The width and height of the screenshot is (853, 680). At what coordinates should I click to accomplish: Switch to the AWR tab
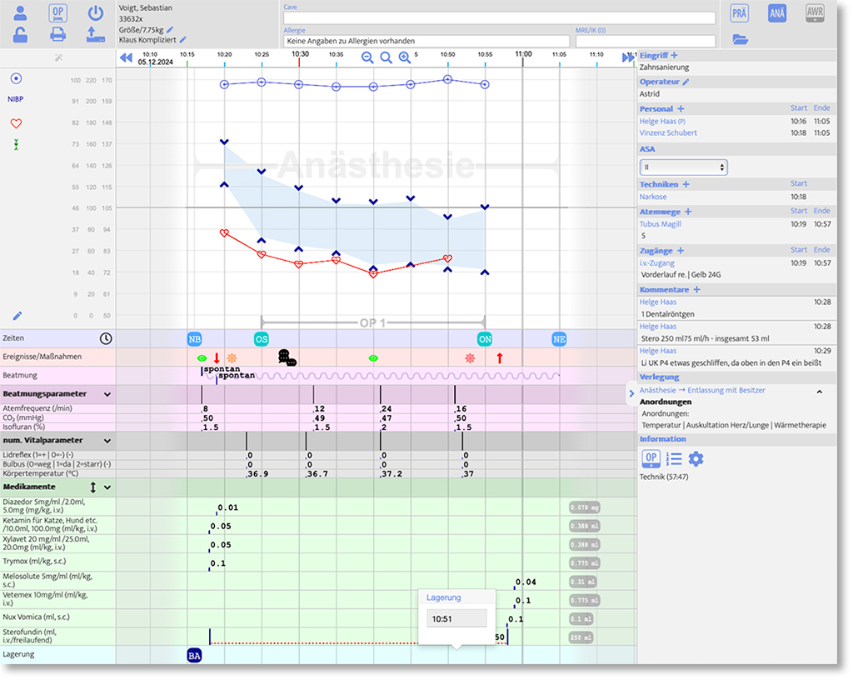click(815, 12)
